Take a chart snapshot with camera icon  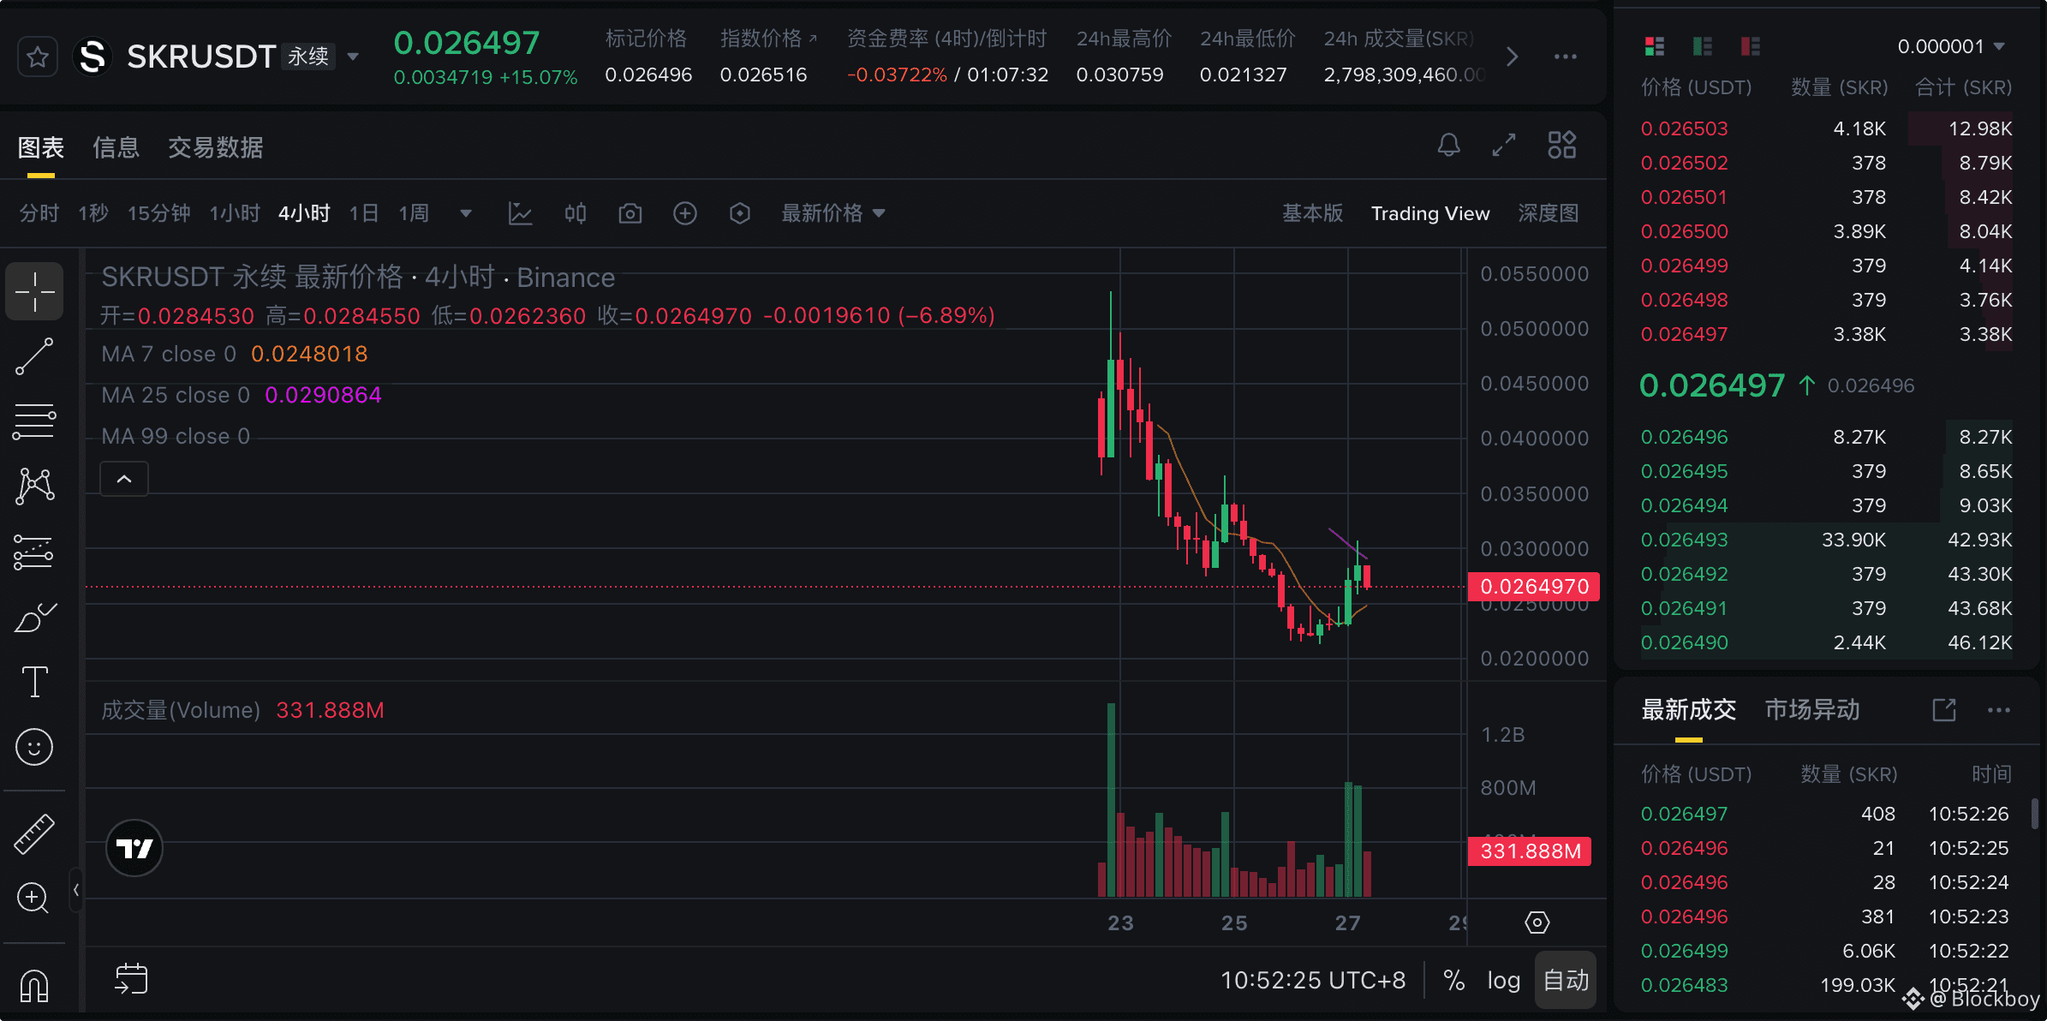pyautogui.click(x=630, y=213)
